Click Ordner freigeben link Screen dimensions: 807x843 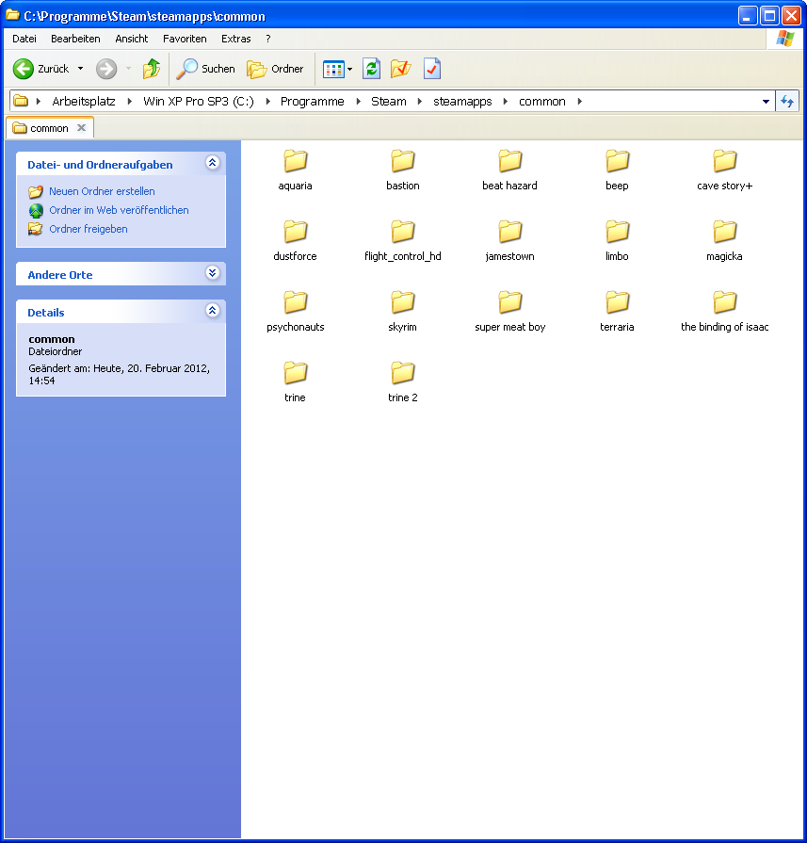89,229
